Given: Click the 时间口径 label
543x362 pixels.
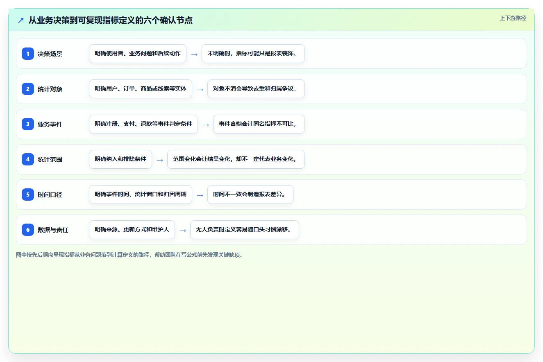Looking at the screenshot, I should pos(50,195).
